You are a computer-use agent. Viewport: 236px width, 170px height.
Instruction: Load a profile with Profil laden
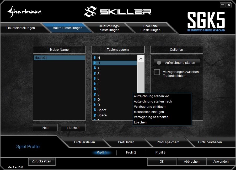coord(126,142)
